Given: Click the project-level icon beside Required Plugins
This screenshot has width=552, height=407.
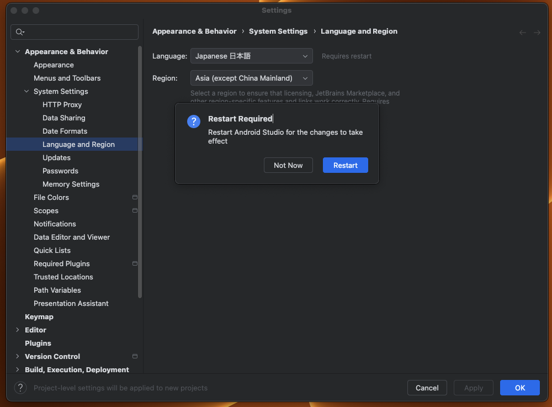Looking at the screenshot, I should 135,263.
